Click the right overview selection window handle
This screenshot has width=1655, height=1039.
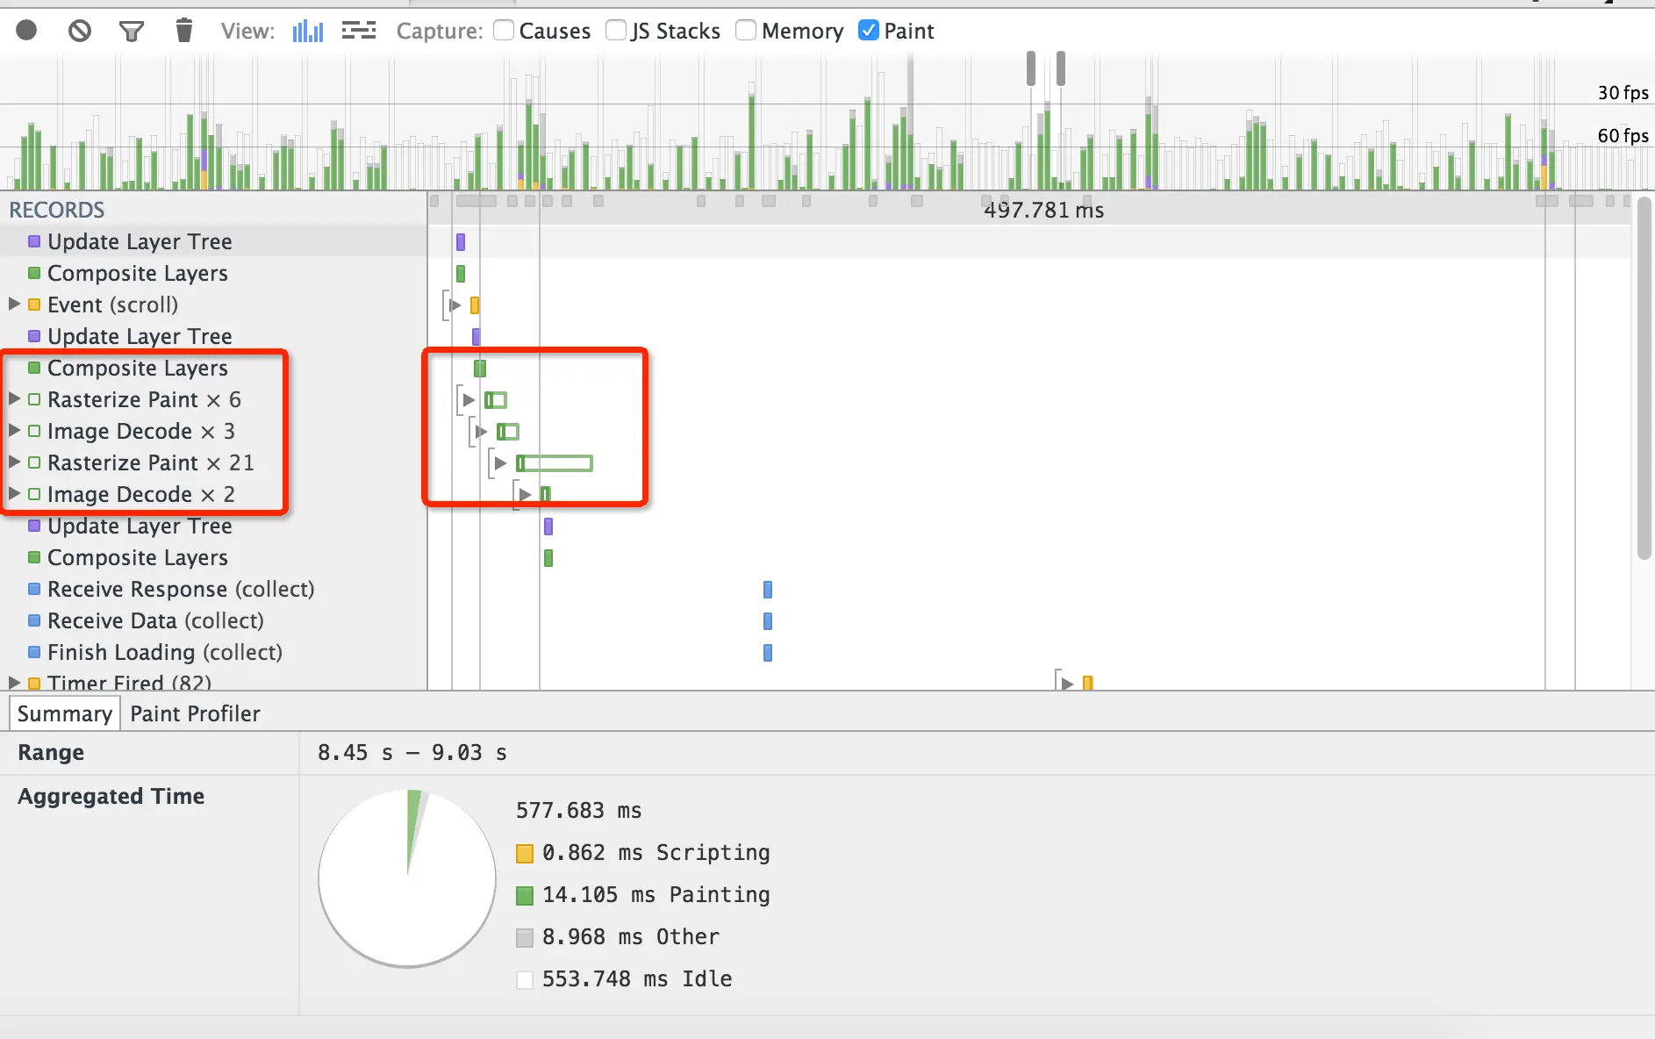[x=1061, y=68]
